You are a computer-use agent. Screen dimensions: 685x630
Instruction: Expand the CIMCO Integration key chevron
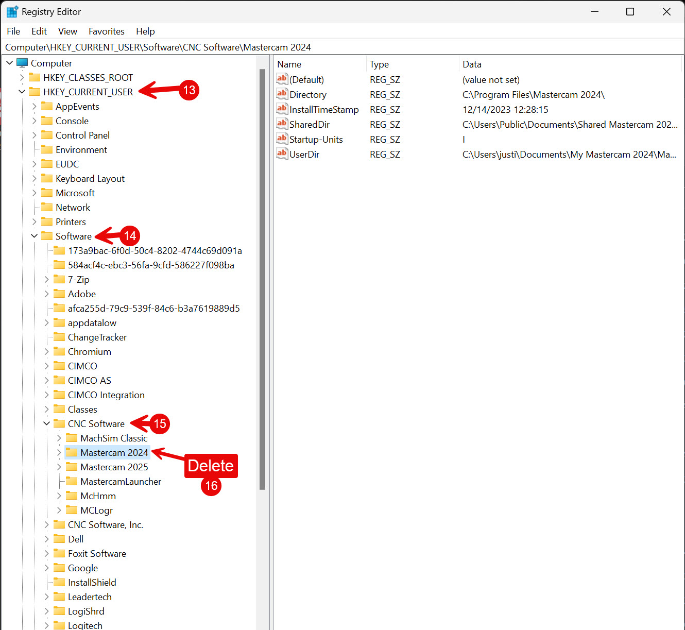click(x=46, y=395)
